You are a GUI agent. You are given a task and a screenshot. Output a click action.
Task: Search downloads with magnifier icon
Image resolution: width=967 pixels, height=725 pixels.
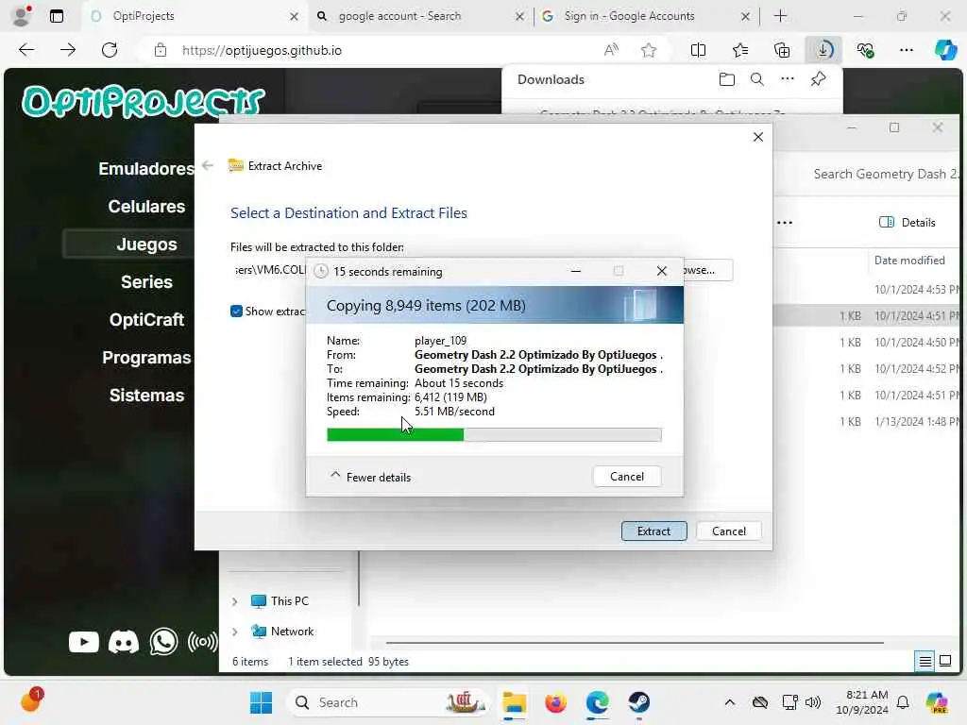(756, 79)
